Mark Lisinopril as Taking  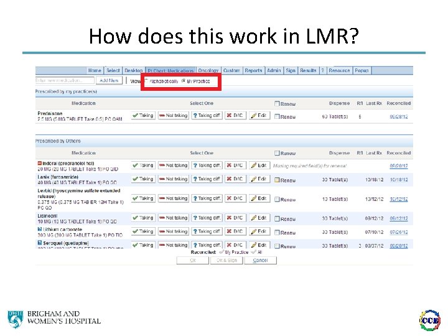tap(144, 218)
